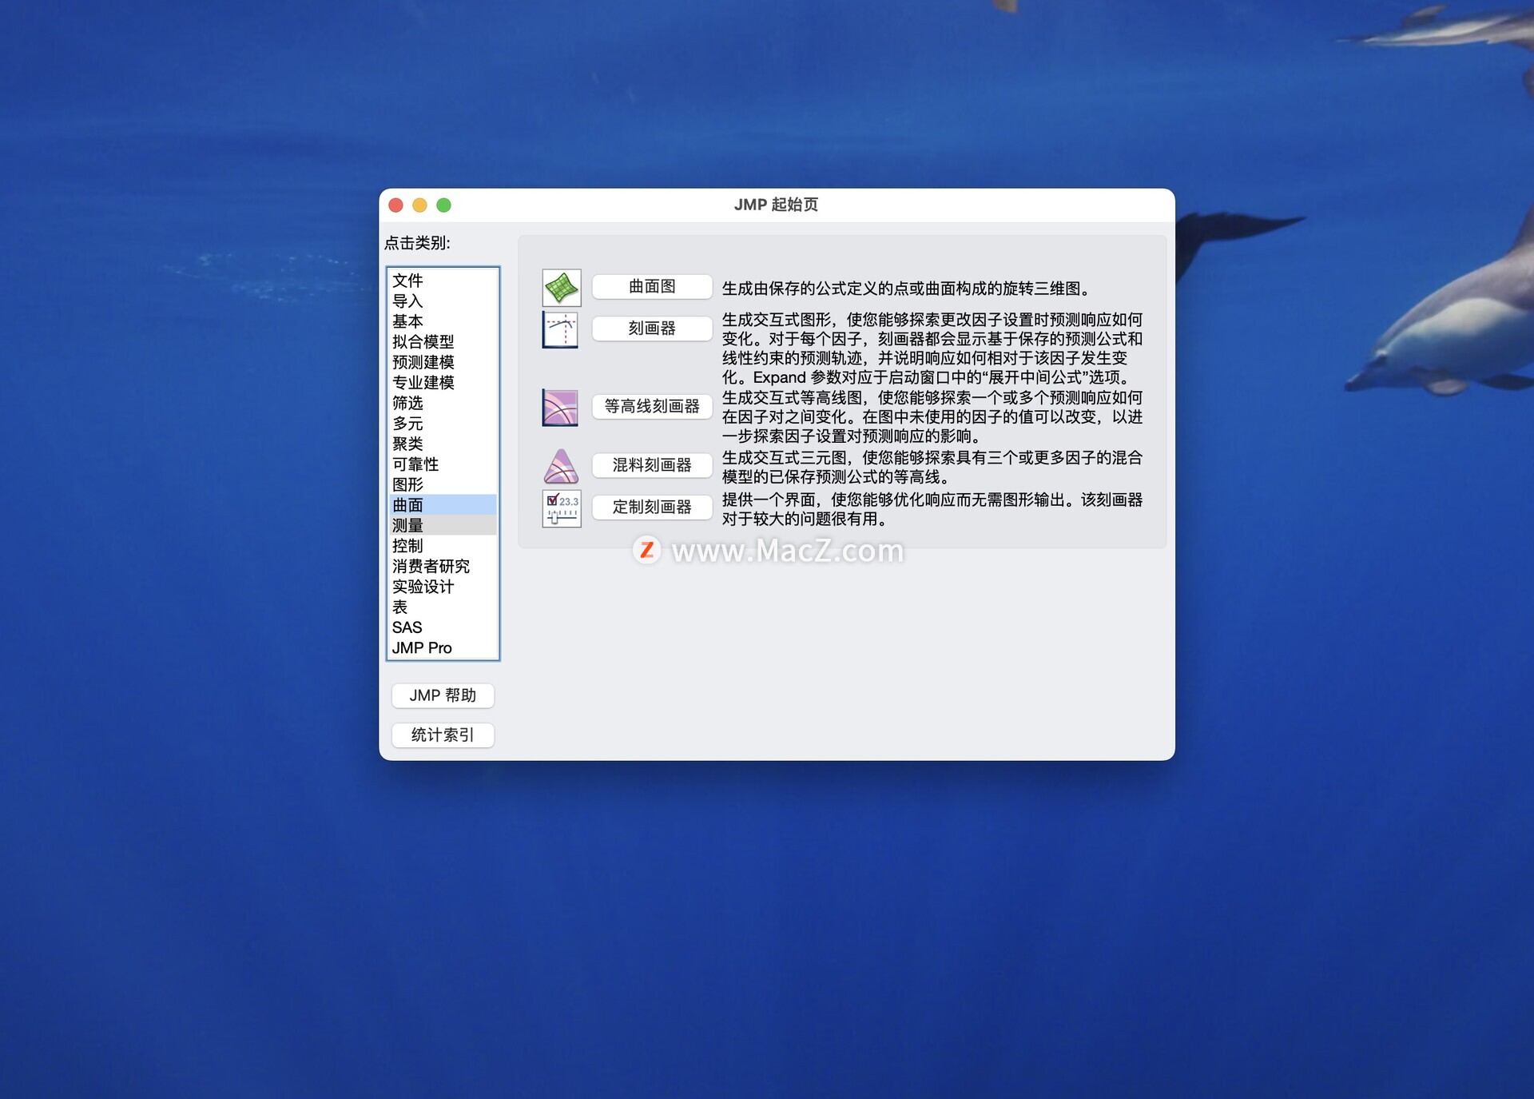Select the 实验设计 category

point(443,587)
